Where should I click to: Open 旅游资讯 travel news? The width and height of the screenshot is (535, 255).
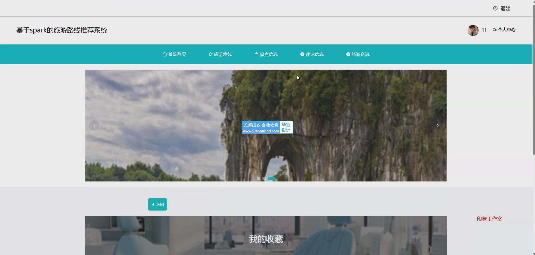[x=358, y=55]
